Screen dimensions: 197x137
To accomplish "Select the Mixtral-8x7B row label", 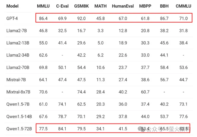I will [x=19, y=92].
